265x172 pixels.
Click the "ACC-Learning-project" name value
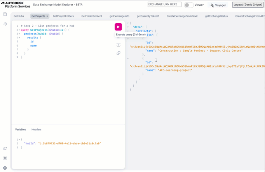pyautogui.click(x=175, y=70)
